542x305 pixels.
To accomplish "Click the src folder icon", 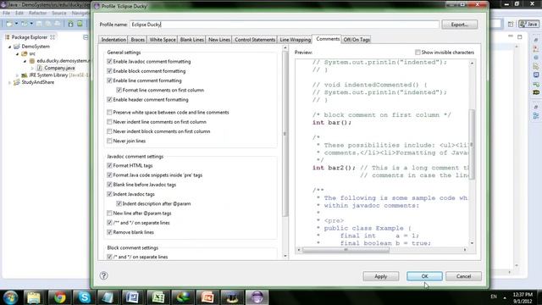I will pyautogui.click(x=25, y=53).
